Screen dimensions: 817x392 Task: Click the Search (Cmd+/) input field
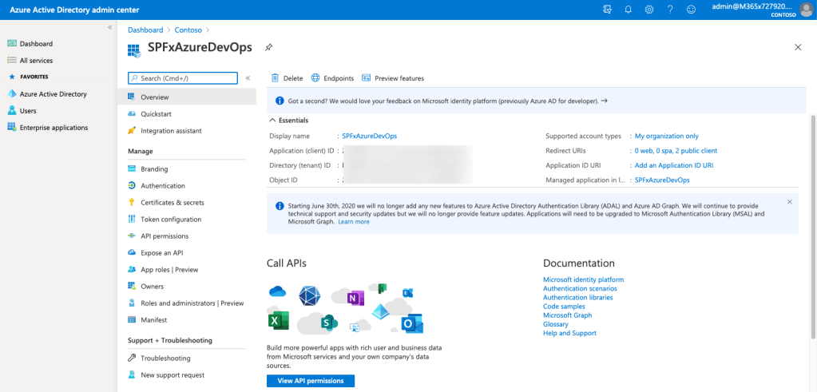(x=183, y=78)
